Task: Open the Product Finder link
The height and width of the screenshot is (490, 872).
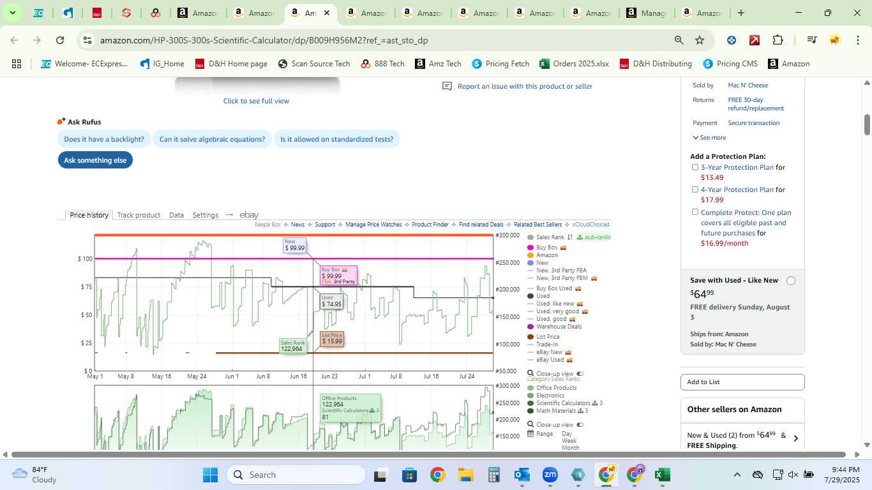Action: point(430,225)
